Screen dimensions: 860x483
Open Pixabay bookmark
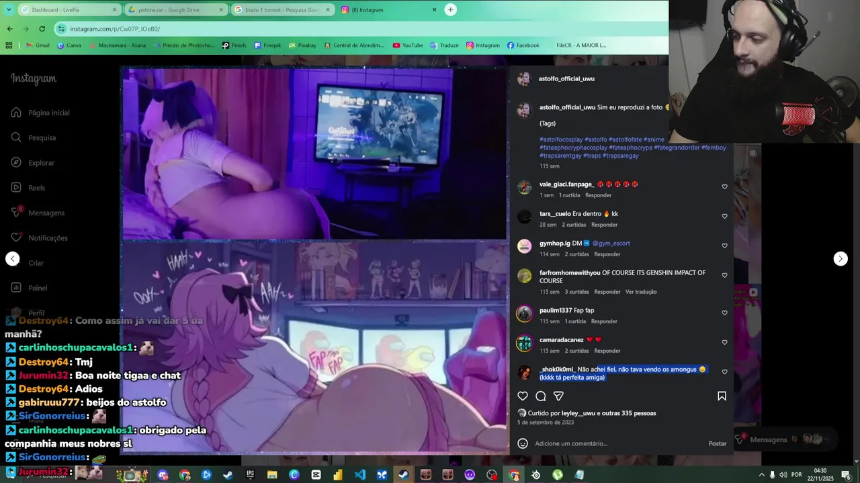click(x=302, y=46)
